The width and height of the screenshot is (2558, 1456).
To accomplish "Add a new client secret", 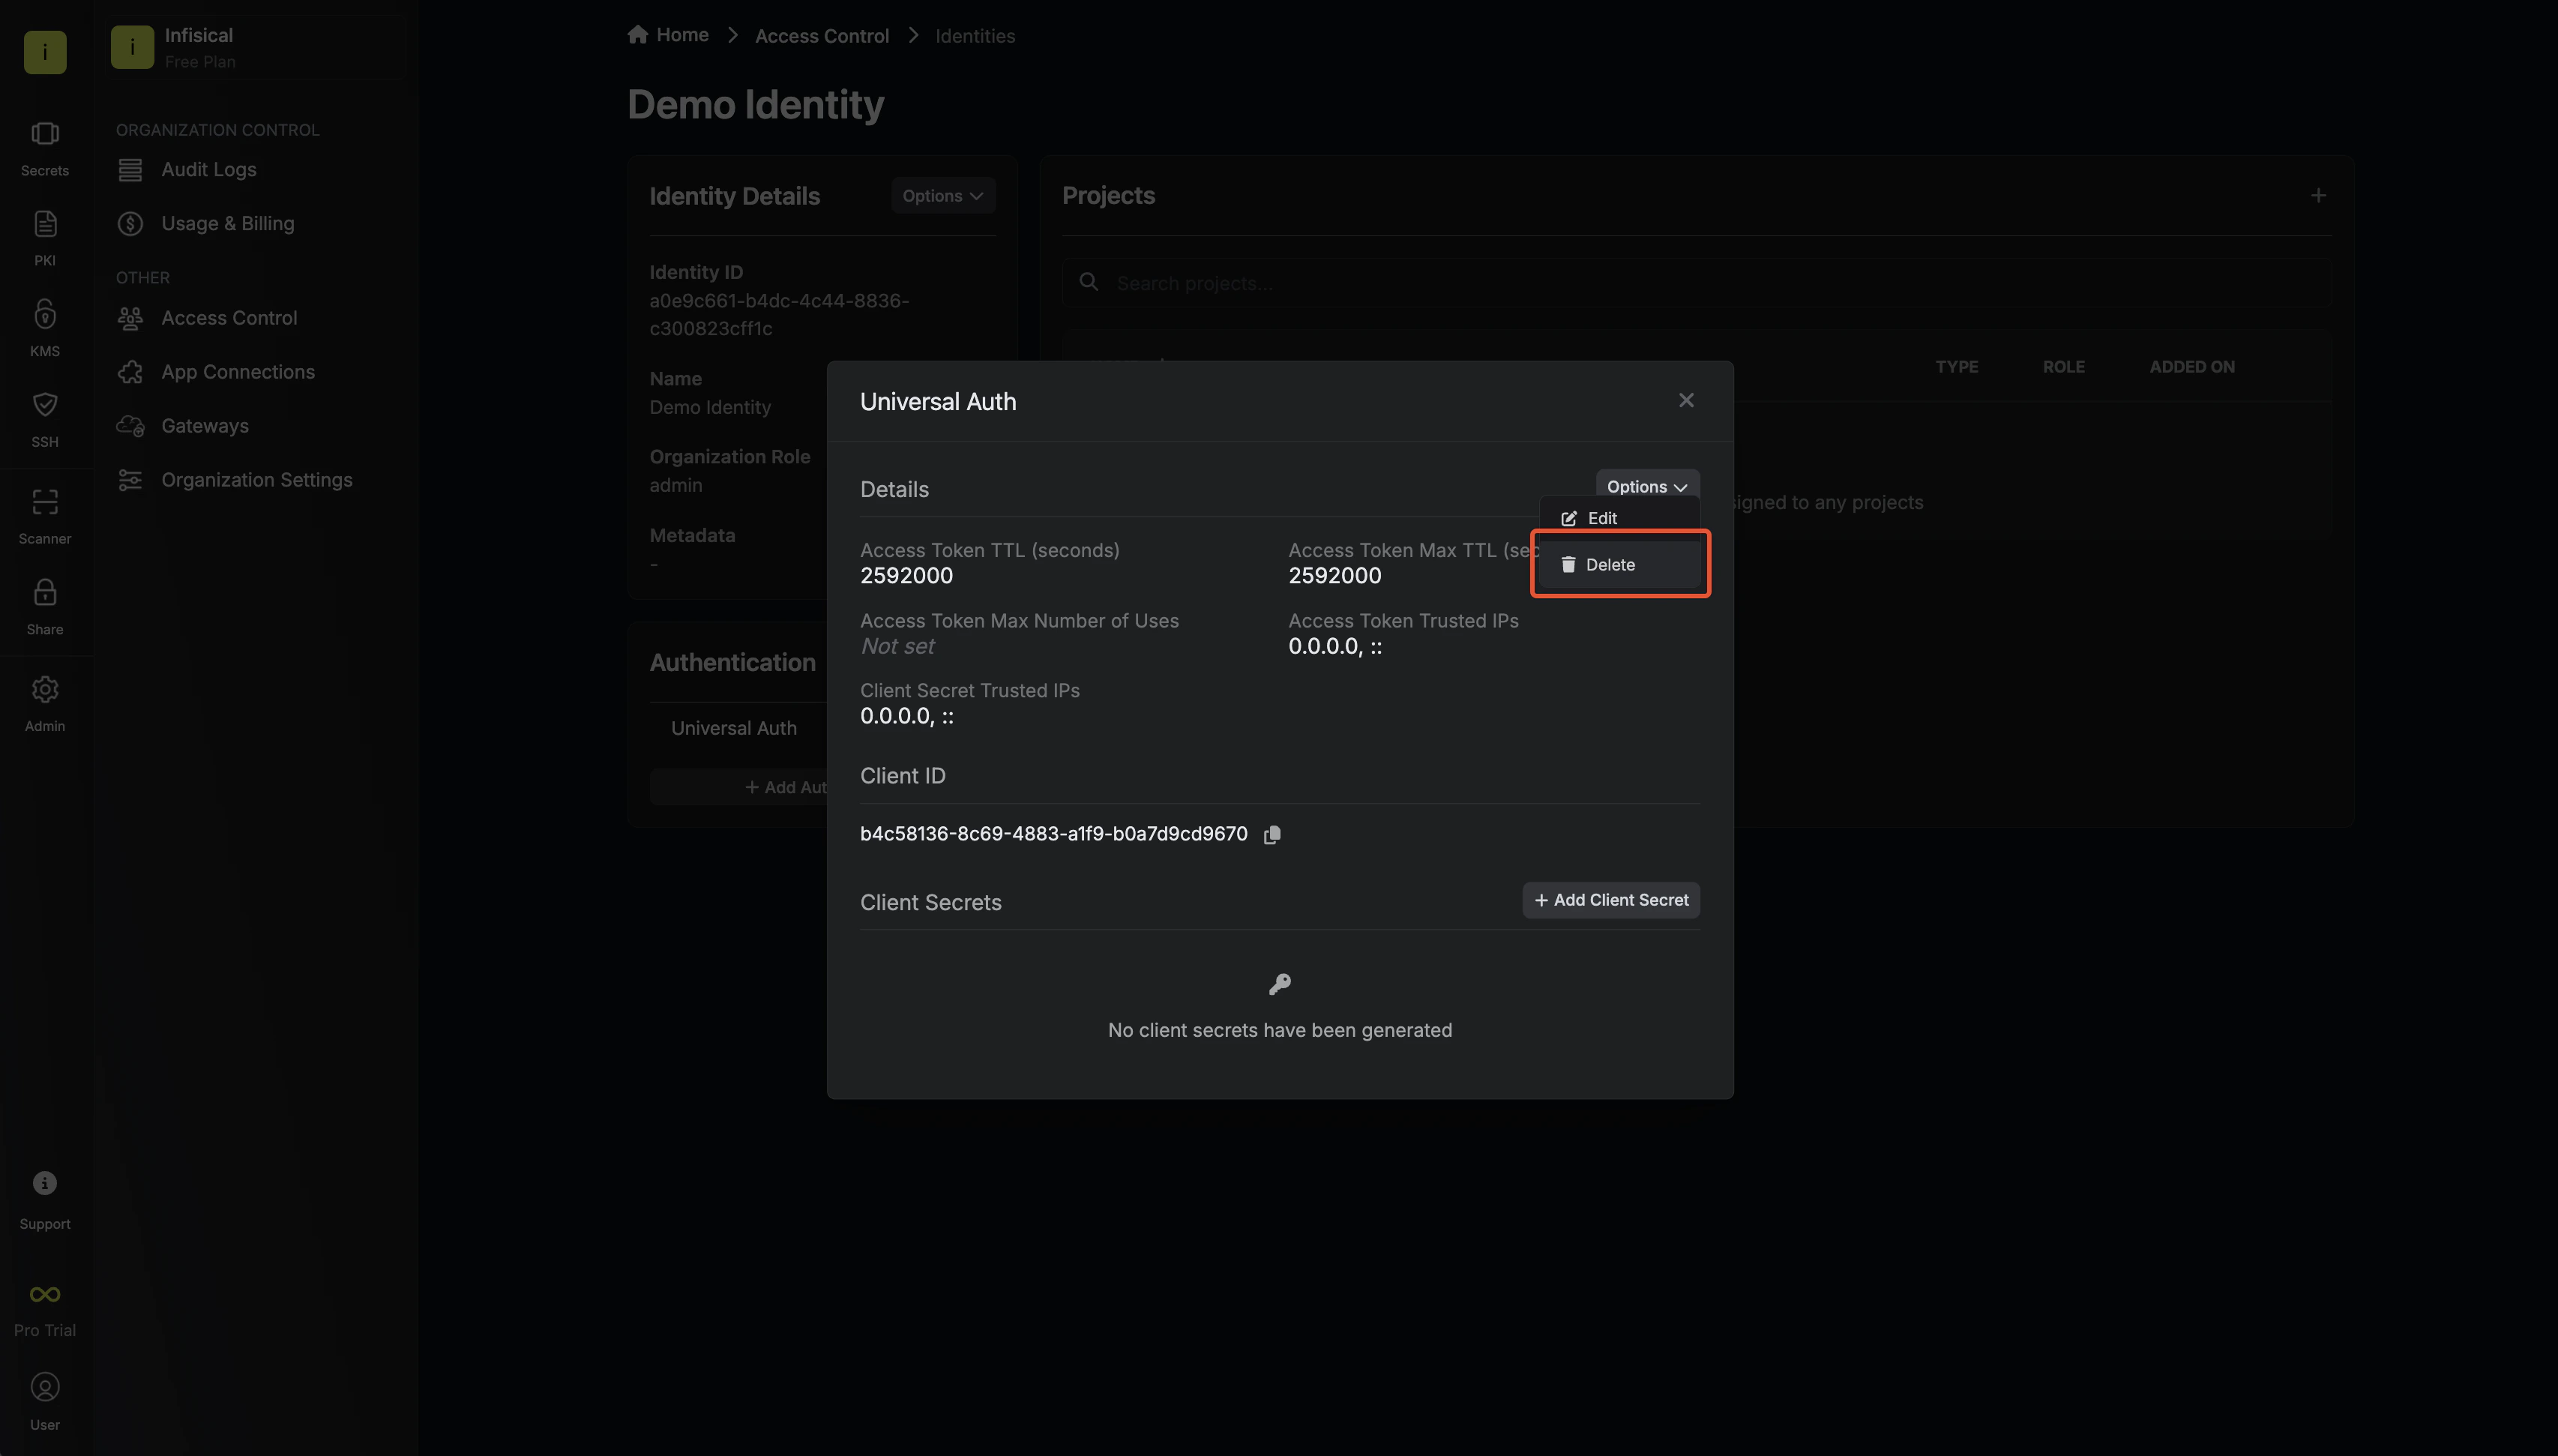I will [1610, 900].
